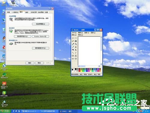Click the driver signing checkmark icon
The width and height of the screenshot is (150, 113).
click(11, 31)
